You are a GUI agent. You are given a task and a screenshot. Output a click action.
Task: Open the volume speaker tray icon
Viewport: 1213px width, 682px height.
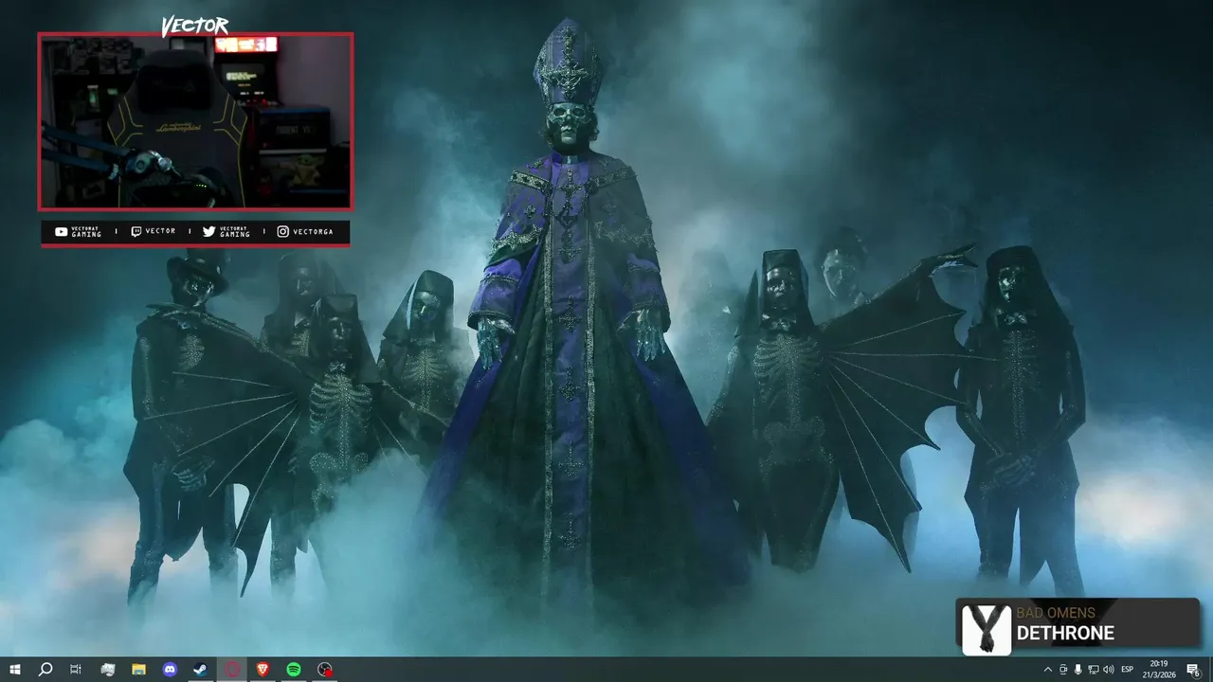1109,670
